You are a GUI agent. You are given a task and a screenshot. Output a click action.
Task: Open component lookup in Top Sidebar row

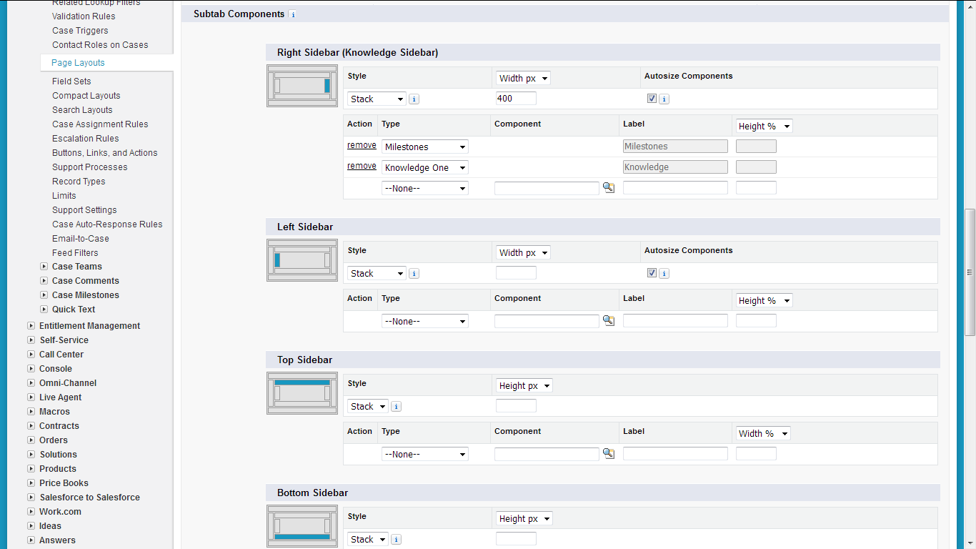(608, 454)
